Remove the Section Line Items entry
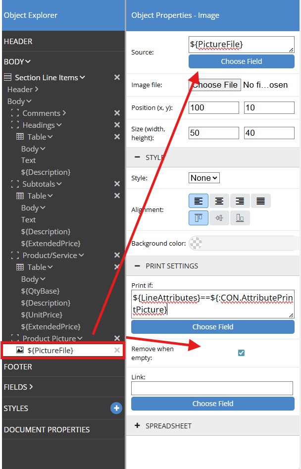This screenshot has height=469, width=301. [x=117, y=77]
